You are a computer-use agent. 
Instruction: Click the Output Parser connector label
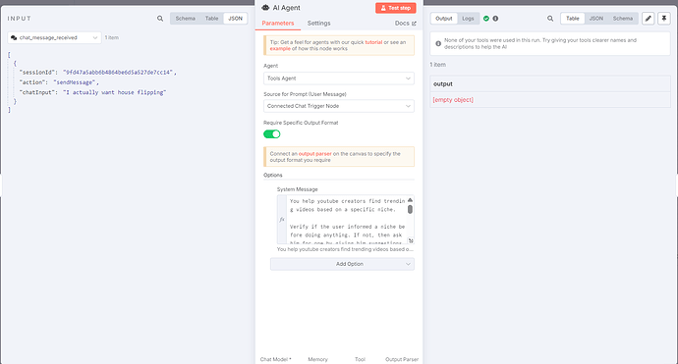[x=402, y=359]
